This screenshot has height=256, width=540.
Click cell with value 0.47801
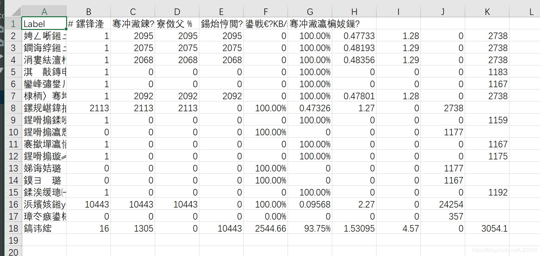click(354, 96)
